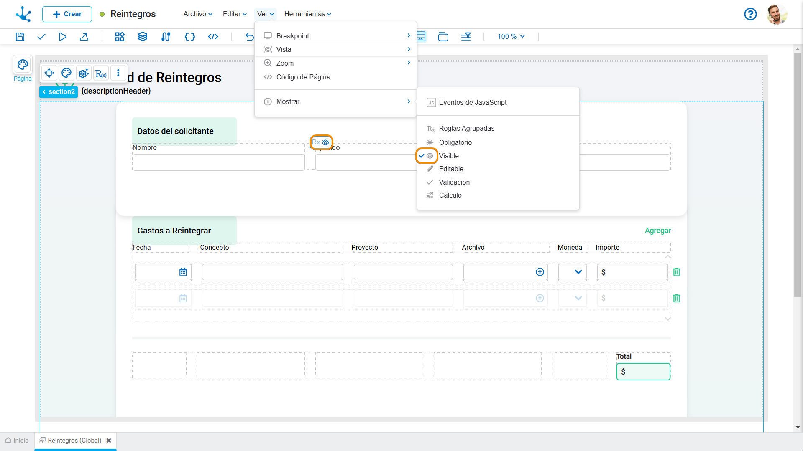The image size is (803, 451).
Task: Click the sliders settings toolbar icon
Action: pos(166,37)
